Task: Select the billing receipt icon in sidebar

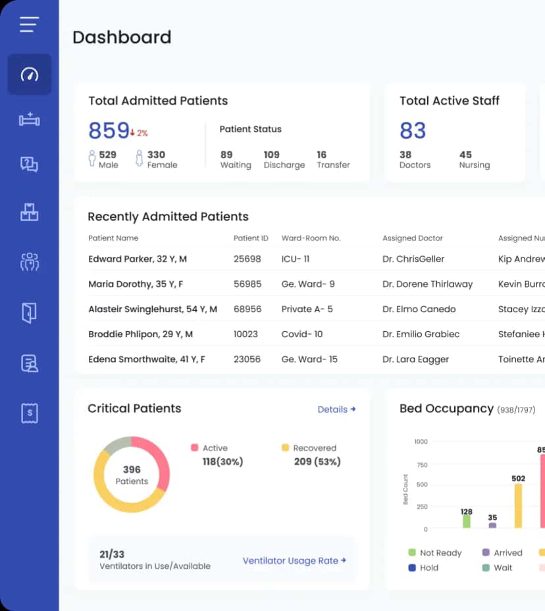Action: 29,413
